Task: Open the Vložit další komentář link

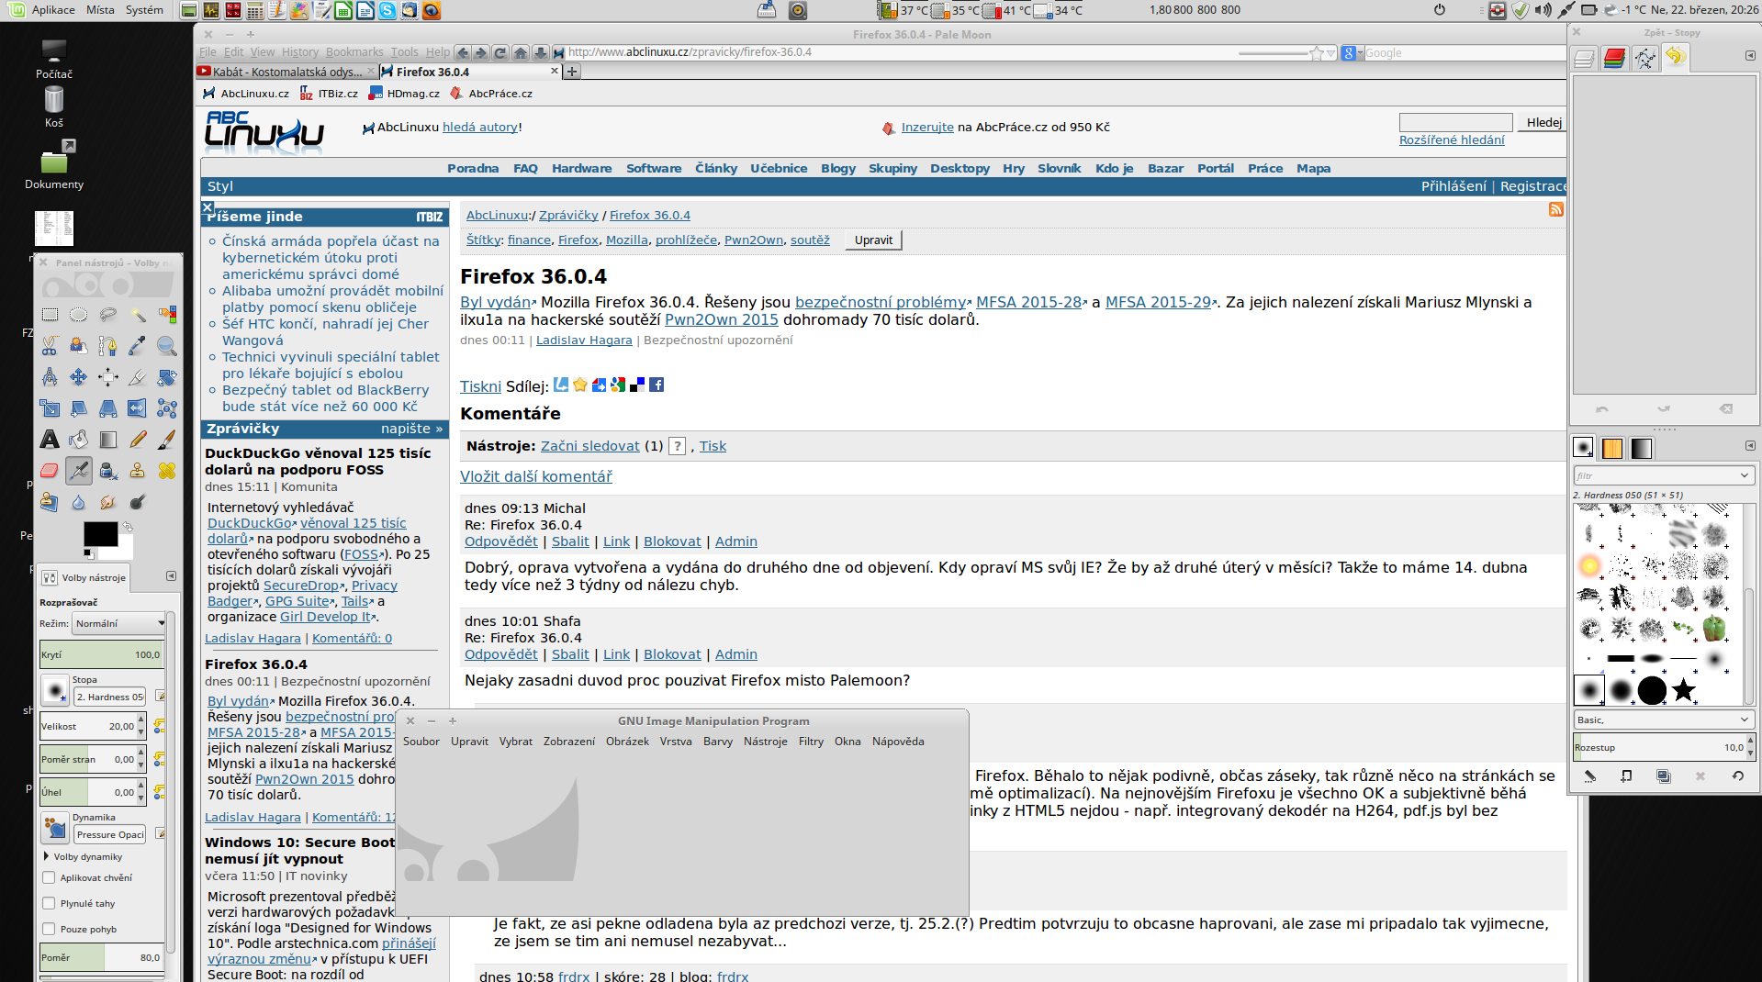Action: [x=535, y=477]
